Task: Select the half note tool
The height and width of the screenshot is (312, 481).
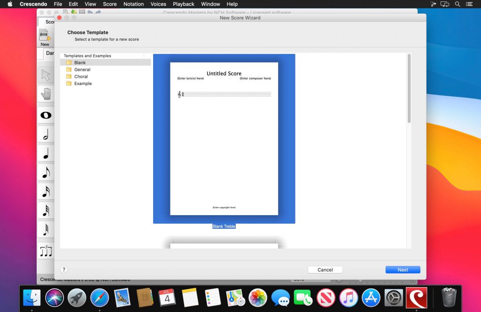Action: tap(46, 133)
